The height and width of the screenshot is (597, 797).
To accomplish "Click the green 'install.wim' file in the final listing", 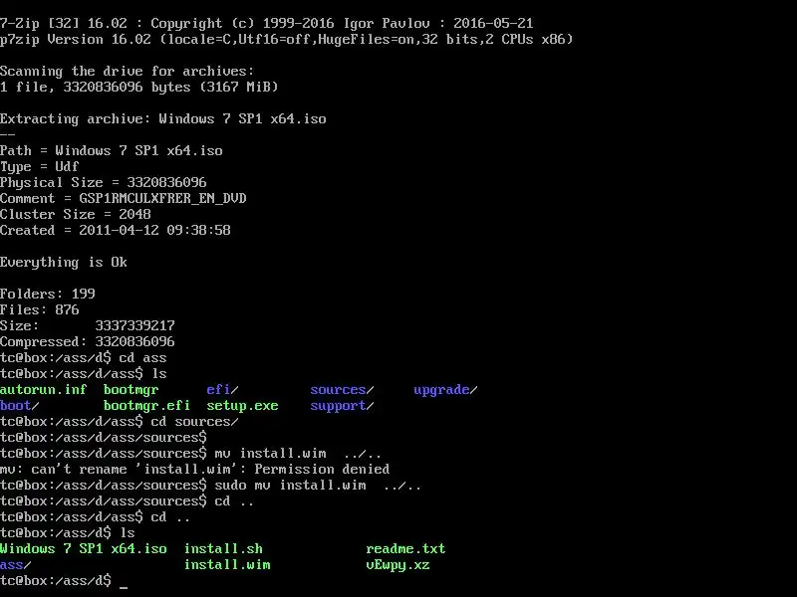I will 227,565.
